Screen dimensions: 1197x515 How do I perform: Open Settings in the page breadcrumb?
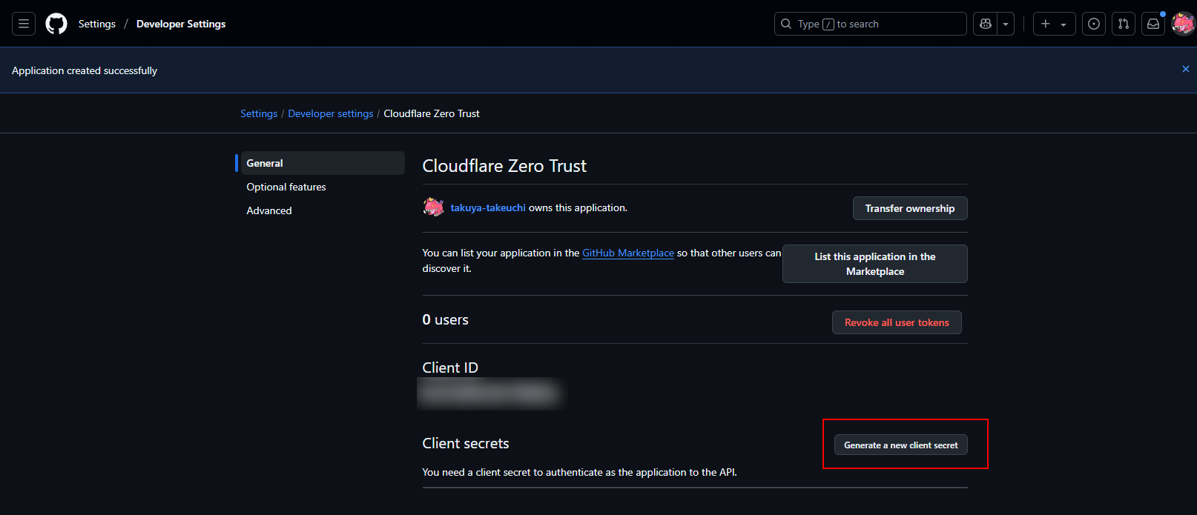[259, 113]
